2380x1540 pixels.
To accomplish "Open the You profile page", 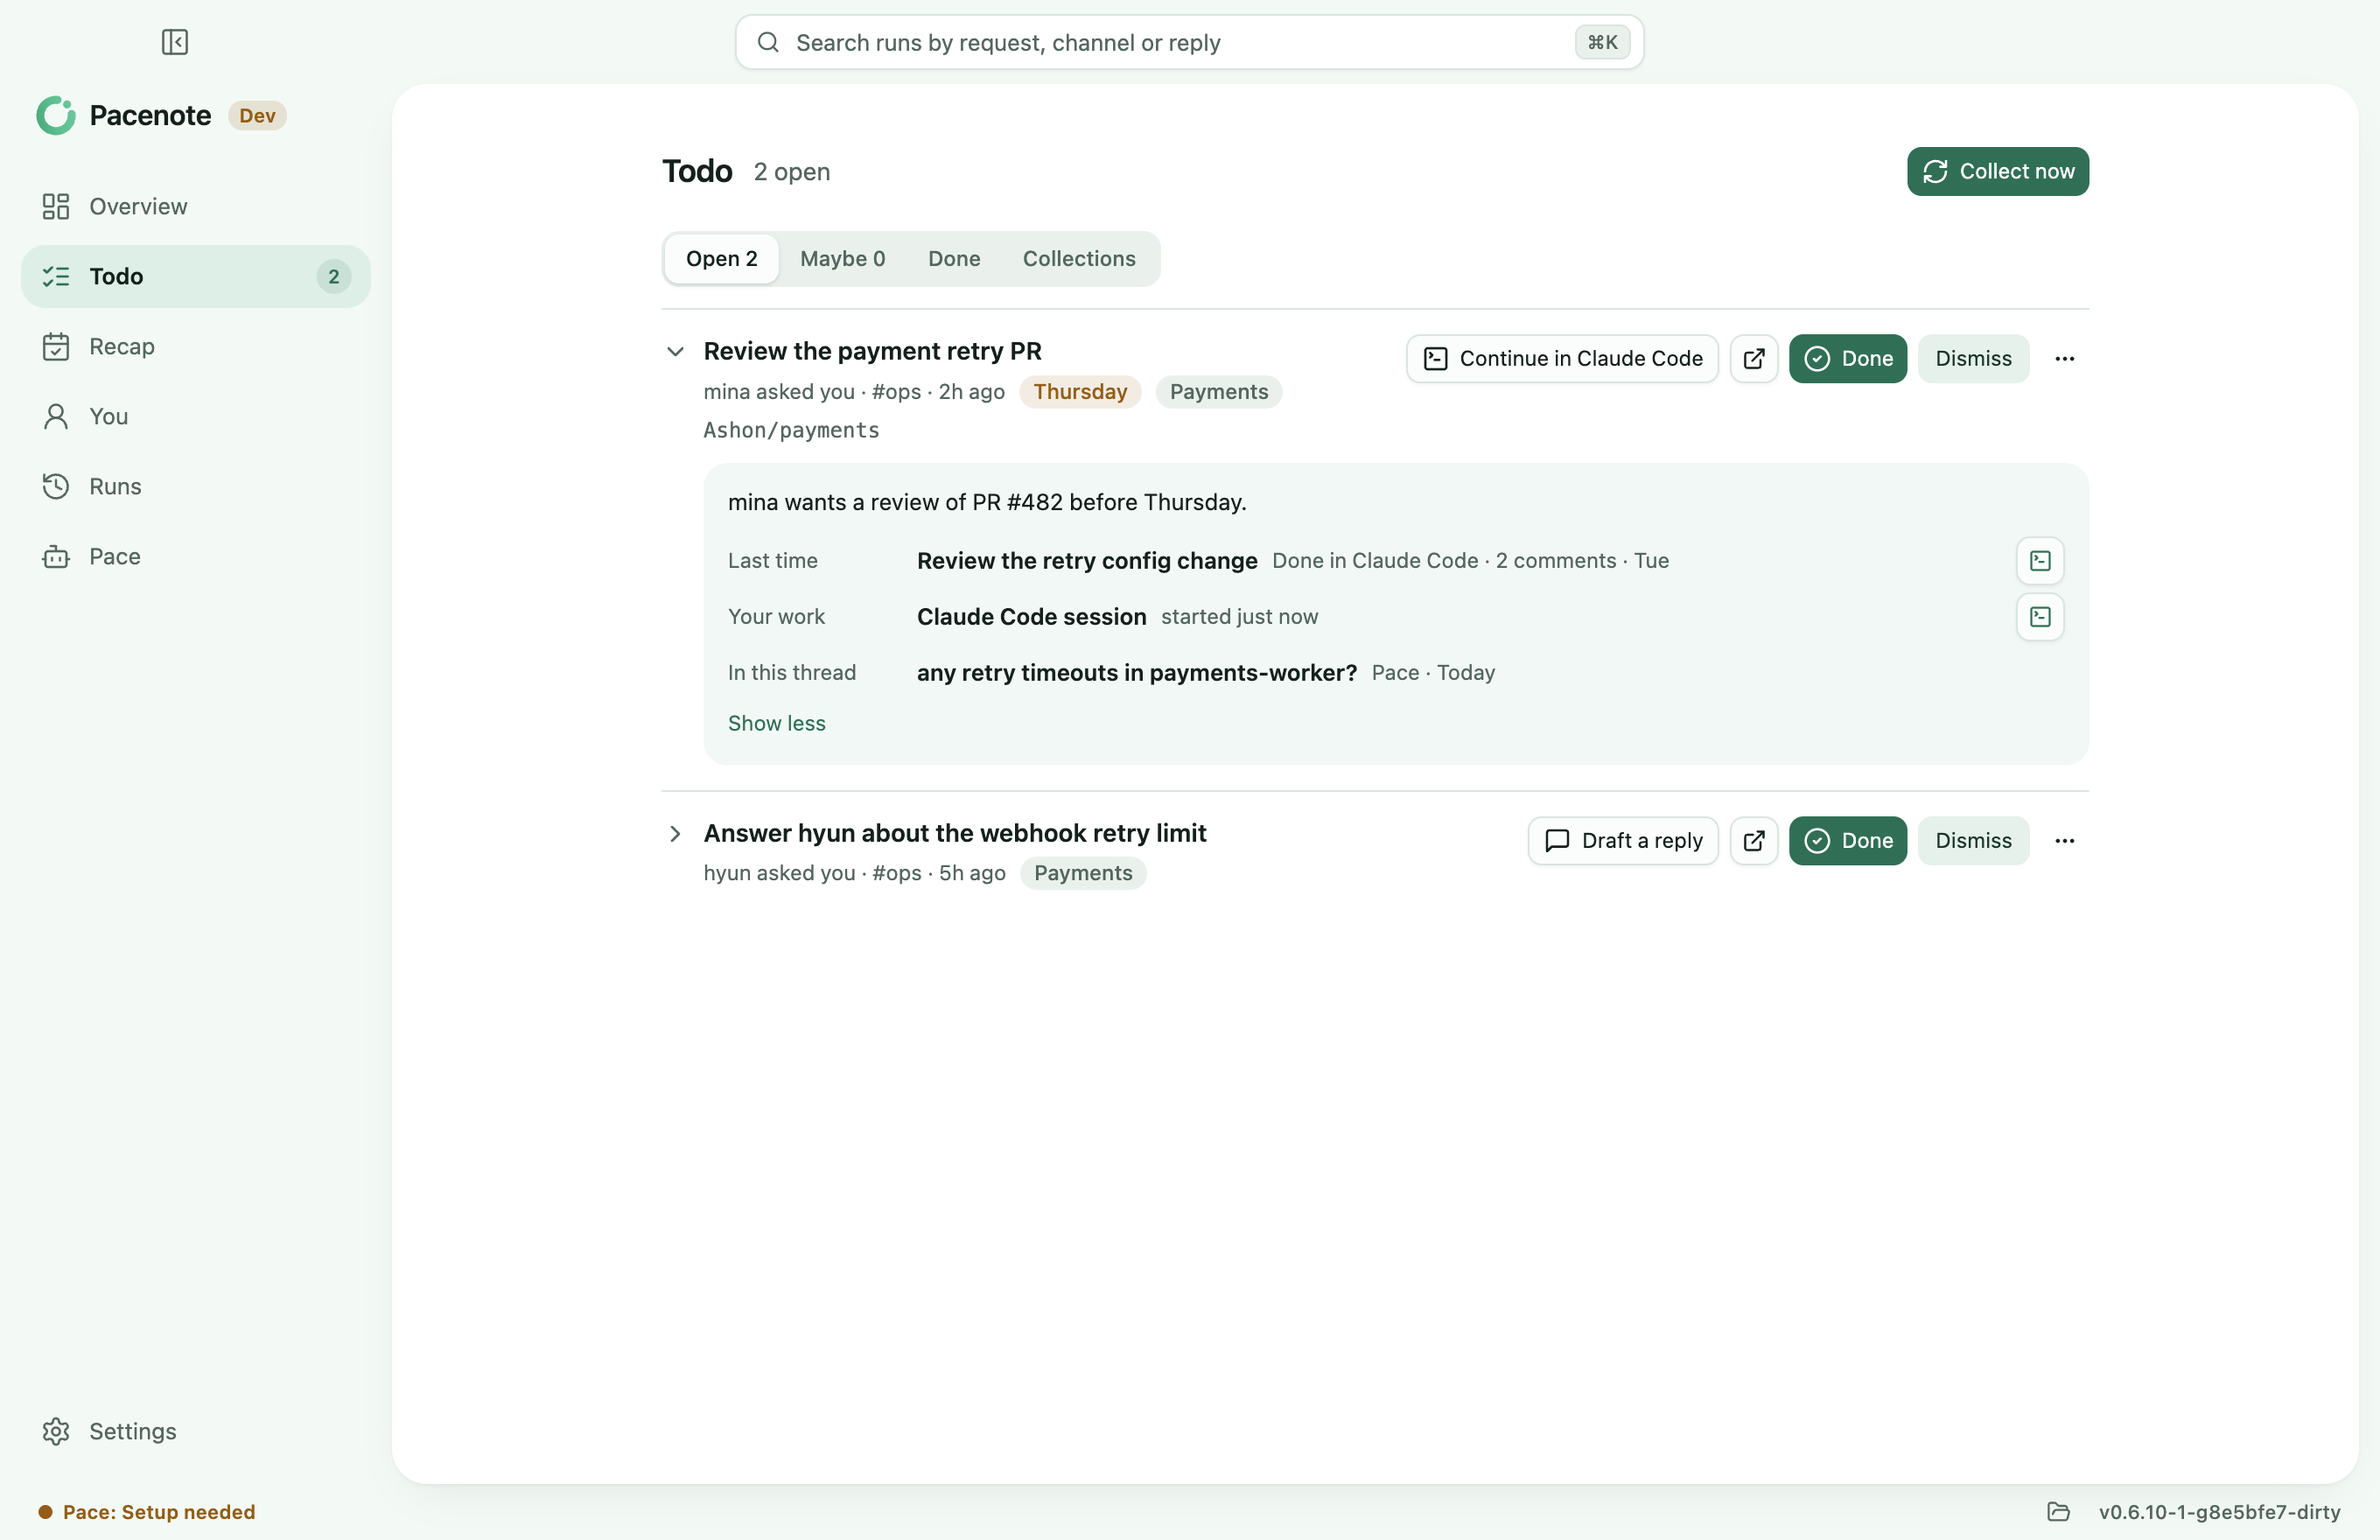I will click(196, 416).
